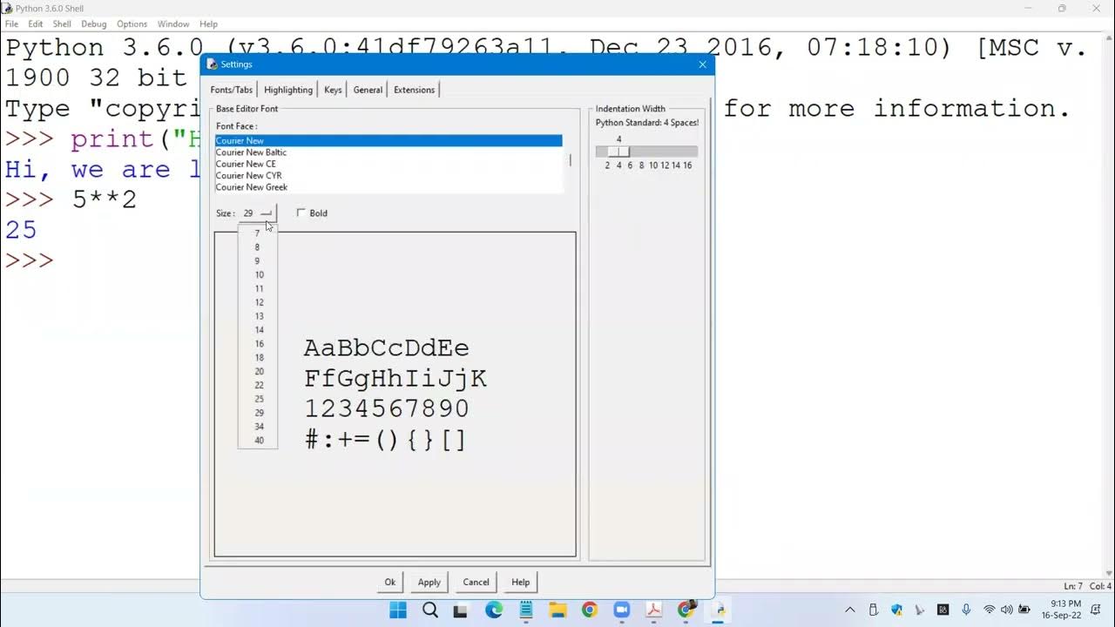Open the Window menu
Image resolution: width=1115 pixels, height=627 pixels.
click(173, 24)
